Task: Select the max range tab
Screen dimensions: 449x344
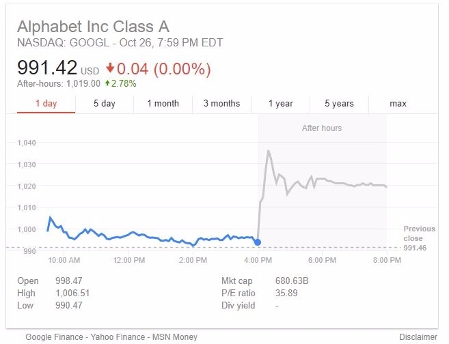Action: [398, 103]
